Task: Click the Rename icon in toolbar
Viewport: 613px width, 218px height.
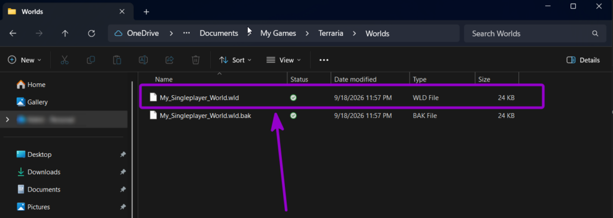Action: 143,60
